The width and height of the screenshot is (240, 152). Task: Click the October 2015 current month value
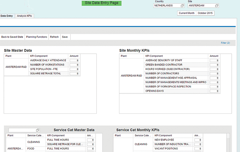pyautogui.click(x=205, y=13)
